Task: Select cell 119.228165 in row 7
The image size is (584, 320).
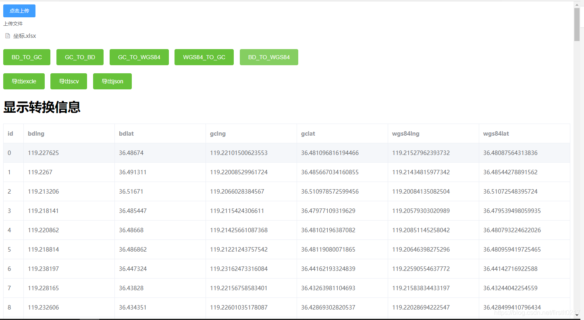Action: point(69,288)
